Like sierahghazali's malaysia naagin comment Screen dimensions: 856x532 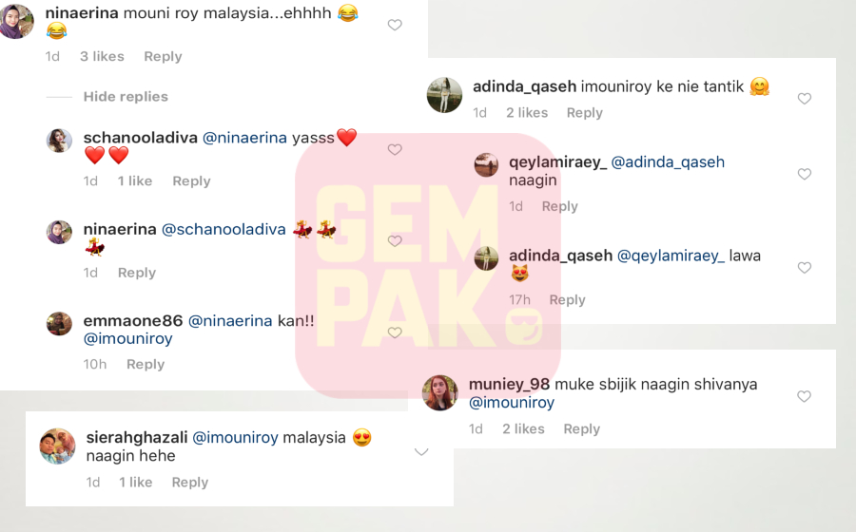(x=421, y=451)
